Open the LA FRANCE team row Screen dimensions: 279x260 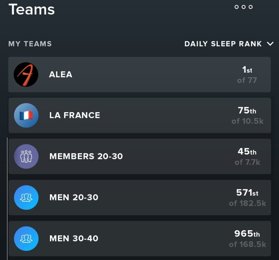tap(139, 115)
